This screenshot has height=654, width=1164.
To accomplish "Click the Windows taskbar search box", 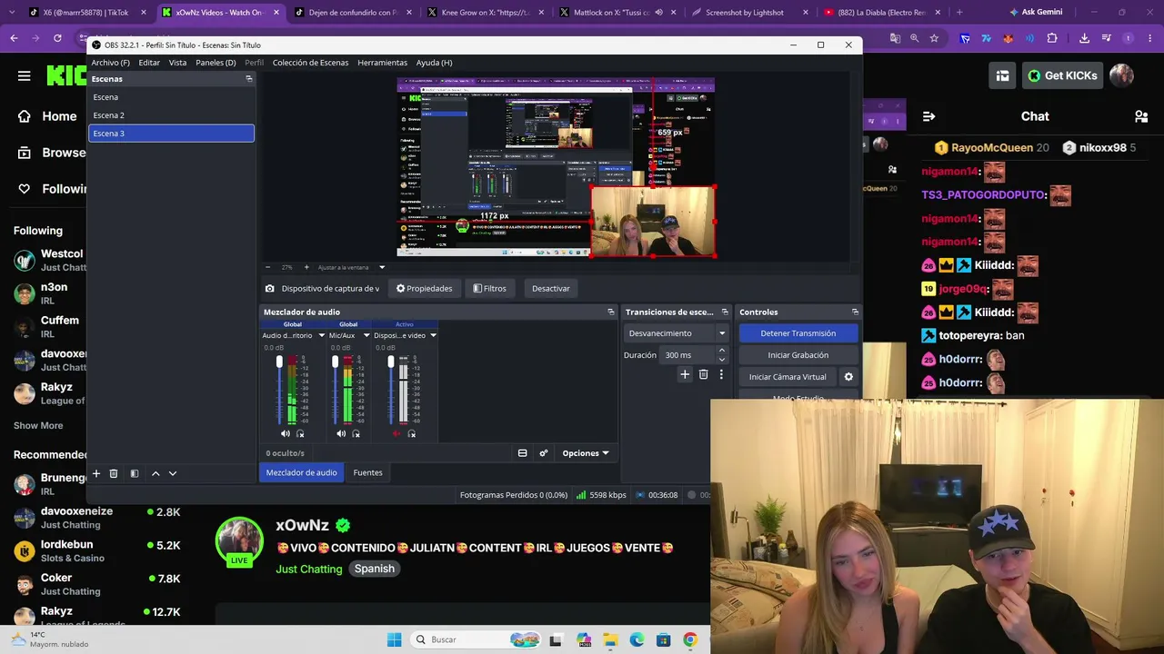I will tap(474, 639).
